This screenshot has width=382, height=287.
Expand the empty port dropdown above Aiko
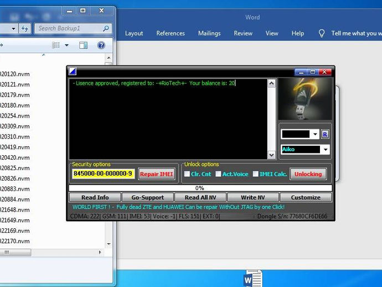tap(315, 134)
